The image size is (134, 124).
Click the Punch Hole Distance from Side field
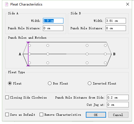pyautogui.click(x=118, y=97)
